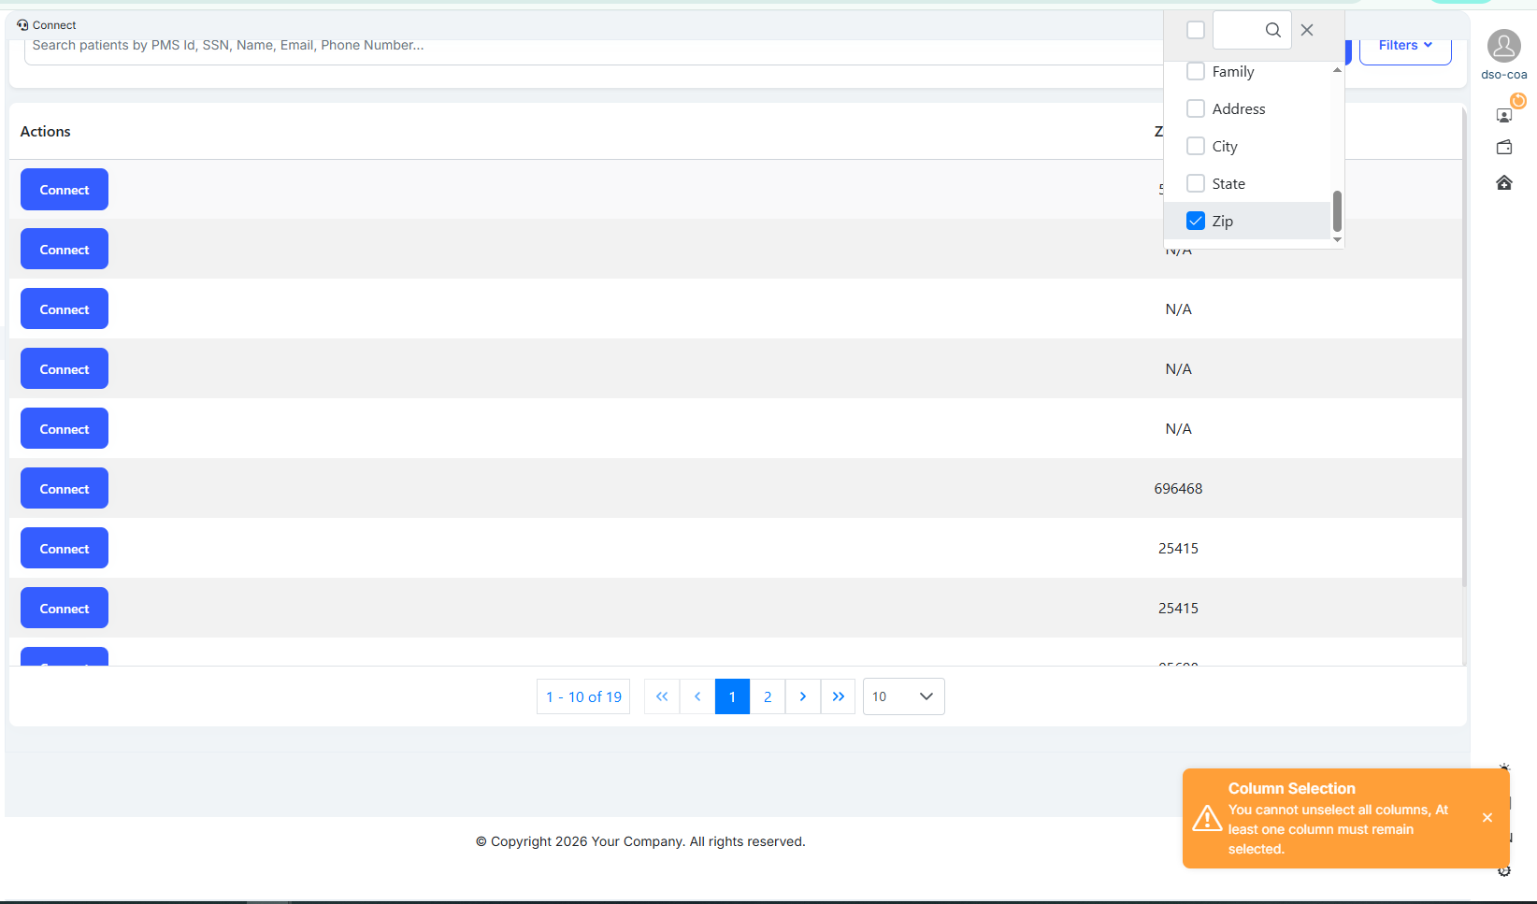The height and width of the screenshot is (904, 1537).
Task: Go to page 2 of results
Action: click(768, 696)
